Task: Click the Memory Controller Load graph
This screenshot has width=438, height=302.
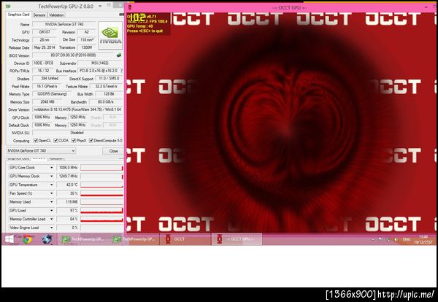Action: coord(102,219)
